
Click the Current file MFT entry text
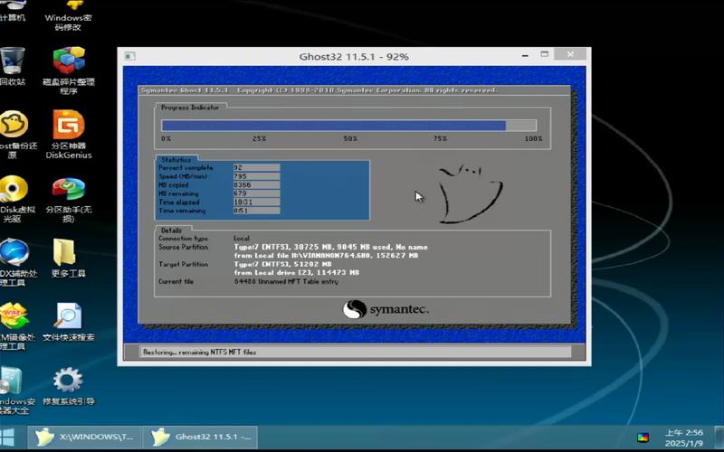point(286,281)
